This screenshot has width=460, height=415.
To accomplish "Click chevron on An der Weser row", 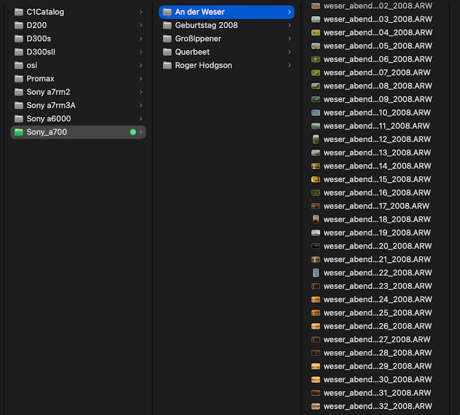I will [289, 12].
